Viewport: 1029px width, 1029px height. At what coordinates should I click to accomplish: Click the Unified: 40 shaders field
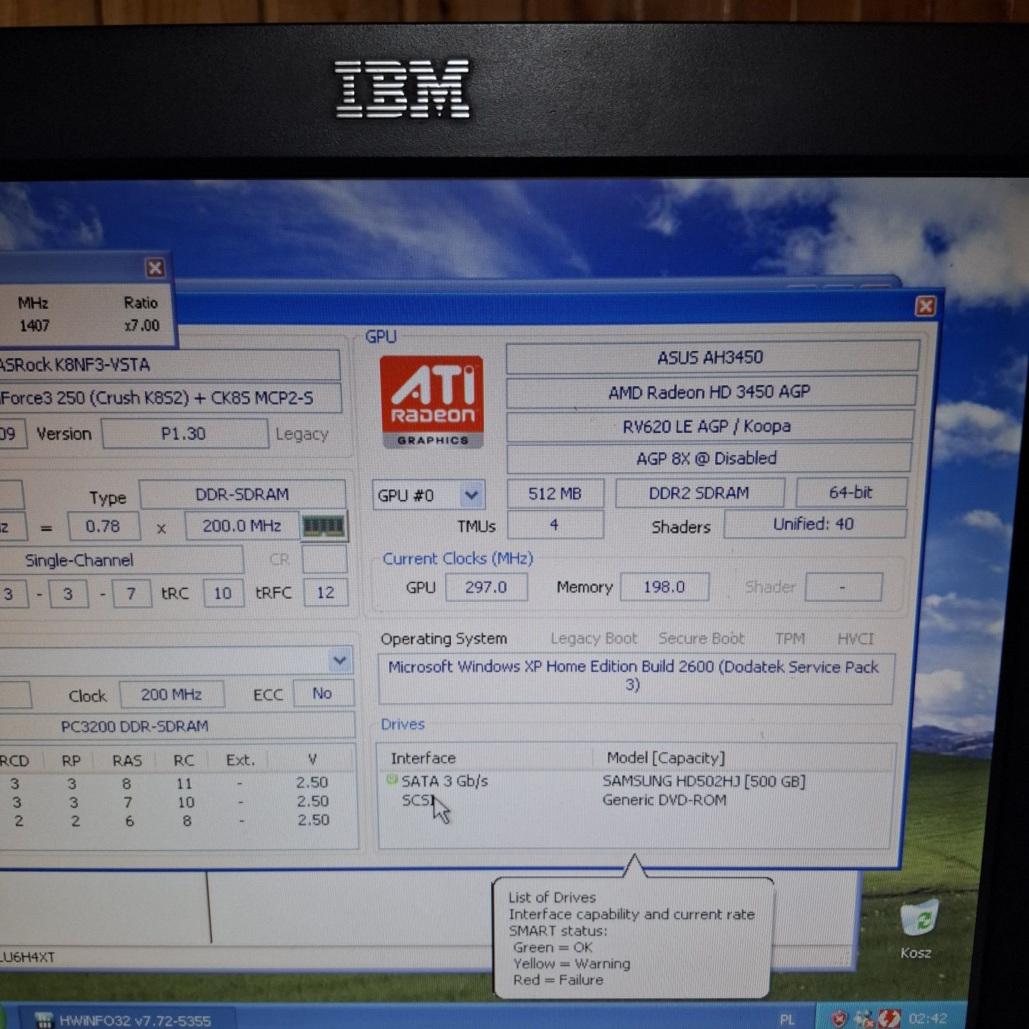[814, 524]
